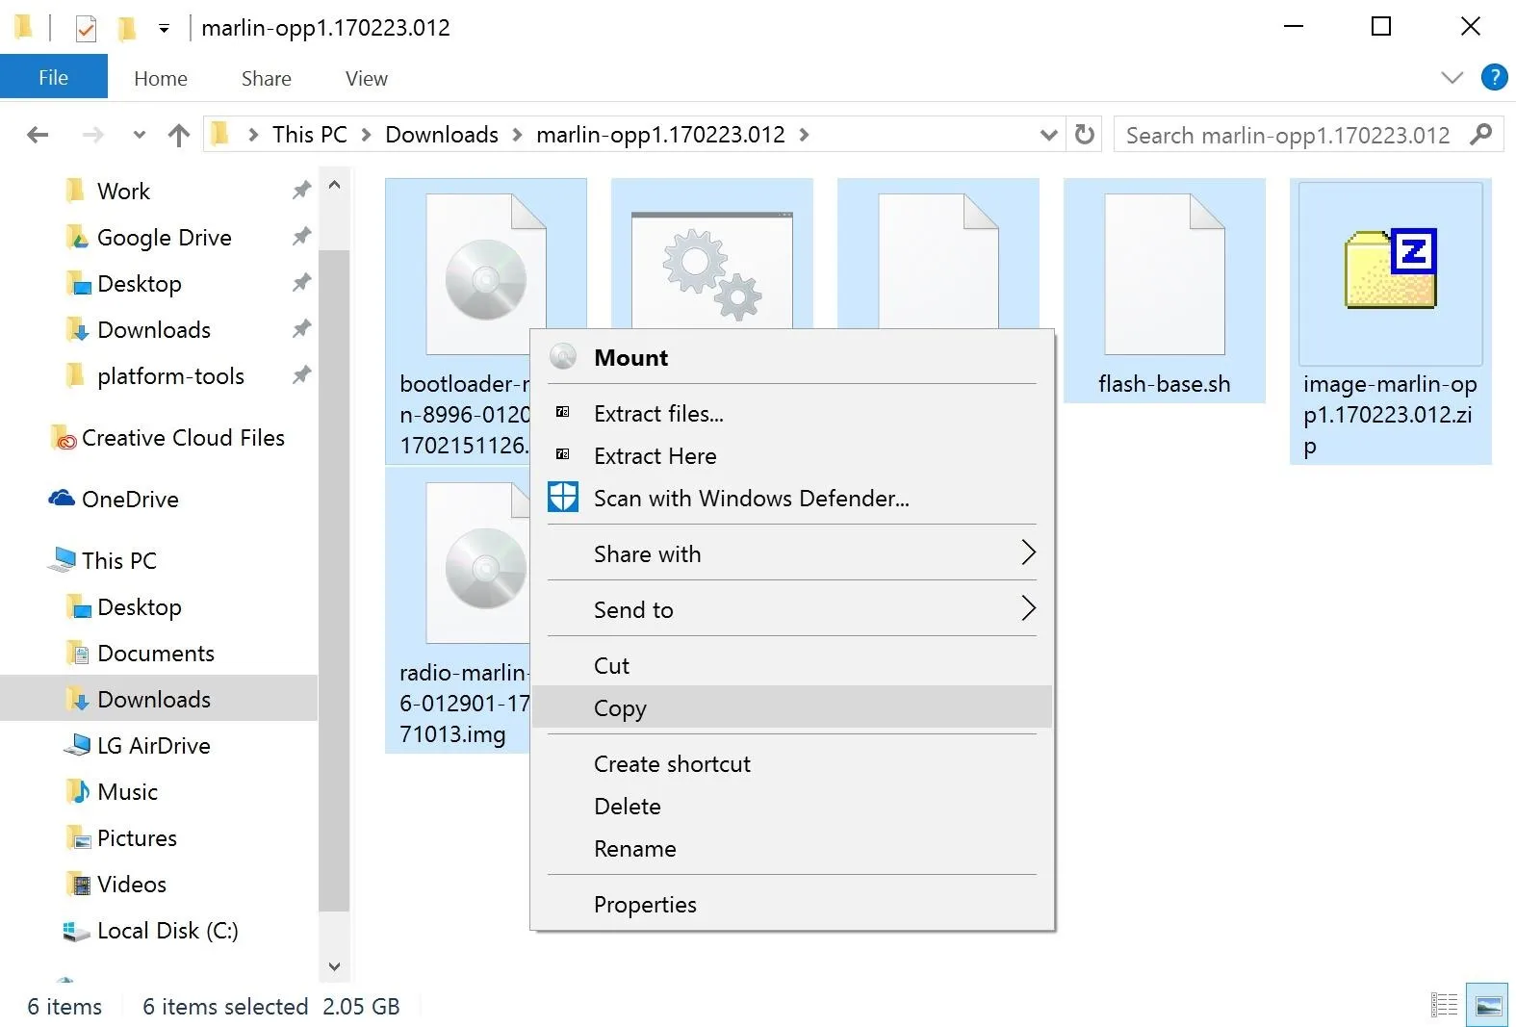The height and width of the screenshot is (1027, 1516).
Task: Choose Properties in the context menu
Action: (792, 905)
